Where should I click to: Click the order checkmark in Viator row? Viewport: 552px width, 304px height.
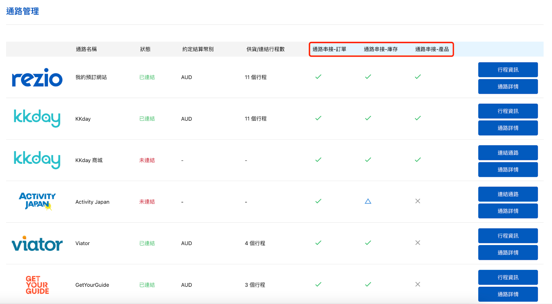318,243
